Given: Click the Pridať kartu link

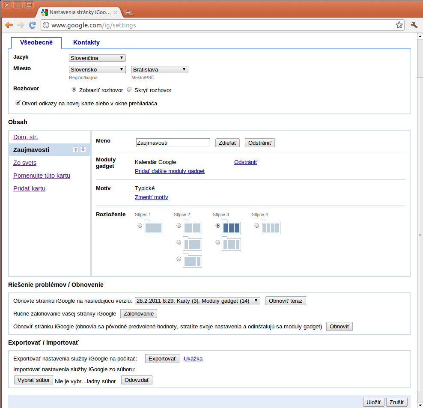Looking at the screenshot, I should point(29,188).
